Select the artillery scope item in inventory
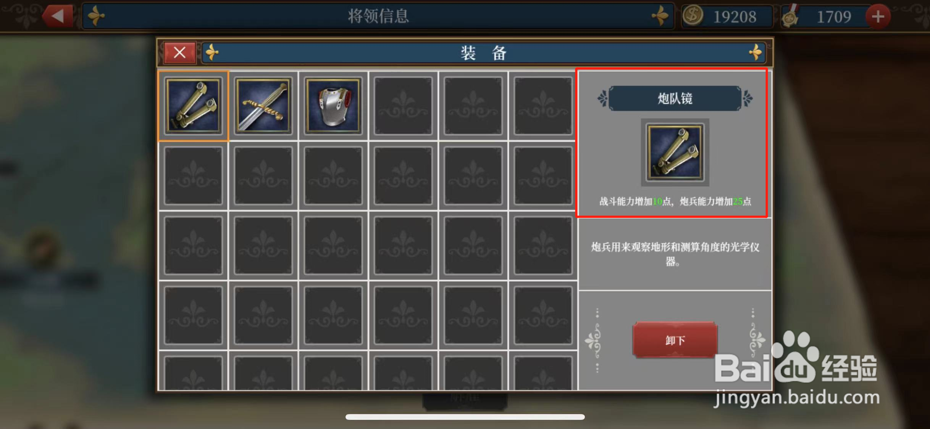The width and height of the screenshot is (930, 429). coord(193,106)
